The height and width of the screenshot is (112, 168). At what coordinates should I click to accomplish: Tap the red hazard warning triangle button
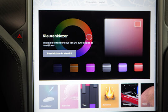[x=20, y=36]
